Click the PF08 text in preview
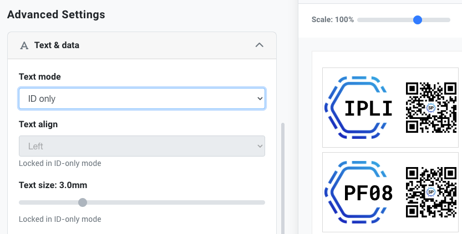Screen dimensions: 462x234 [x=368, y=193]
